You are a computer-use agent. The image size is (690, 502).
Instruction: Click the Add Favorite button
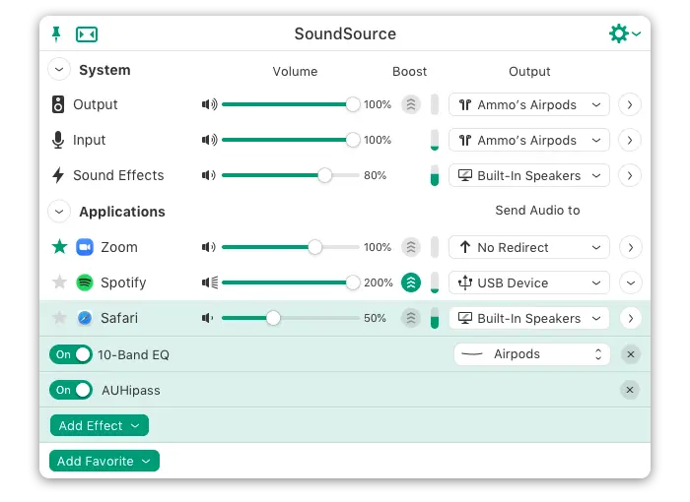pos(104,461)
